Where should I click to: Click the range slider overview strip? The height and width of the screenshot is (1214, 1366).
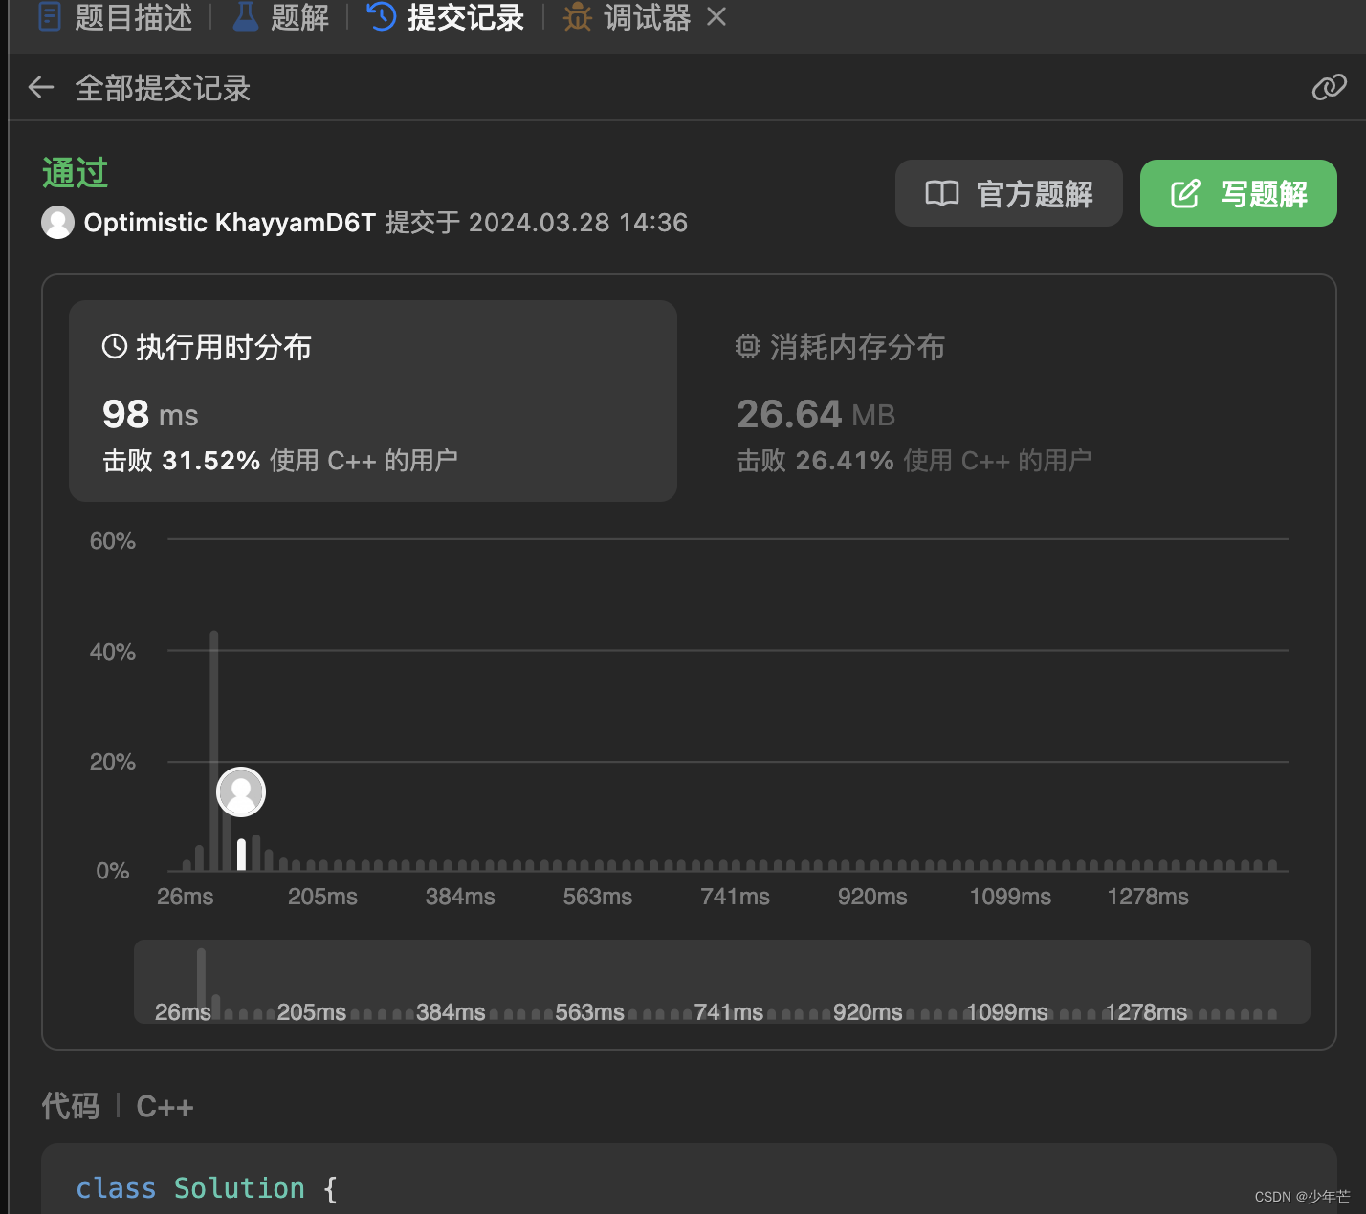[x=722, y=982]
